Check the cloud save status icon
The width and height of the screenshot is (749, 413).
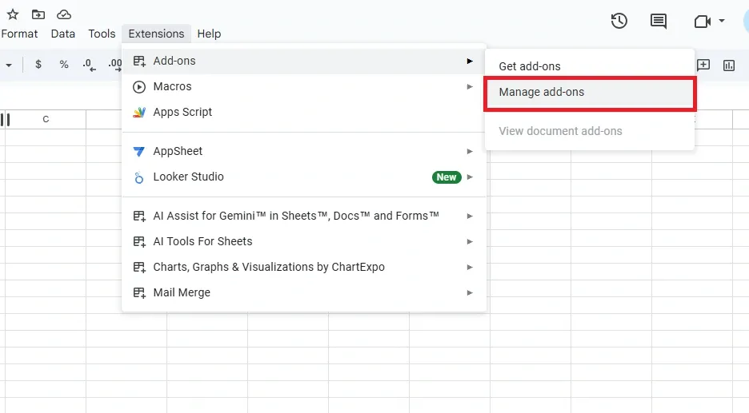64,14
